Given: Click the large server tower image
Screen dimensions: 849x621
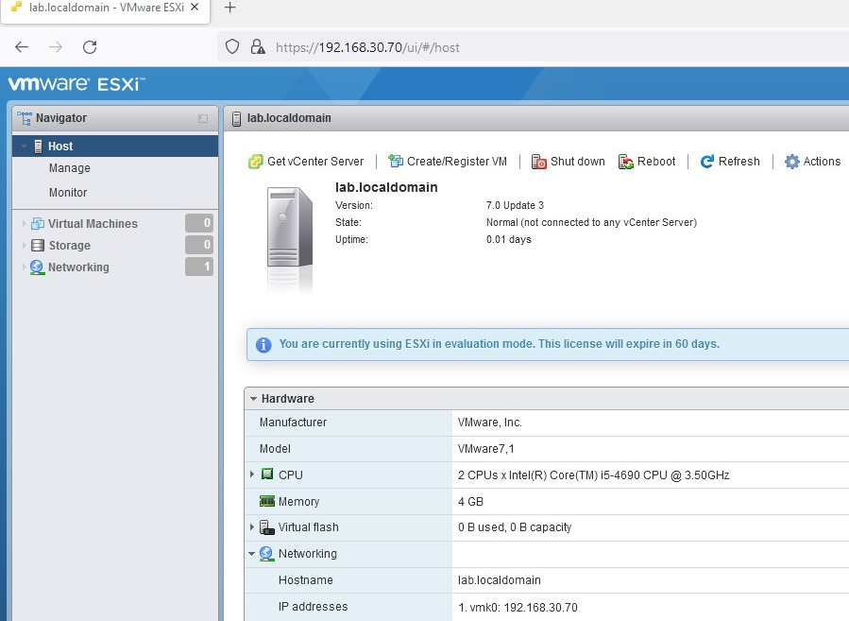Looking at the screenshot, I should (x=290, y=228).
